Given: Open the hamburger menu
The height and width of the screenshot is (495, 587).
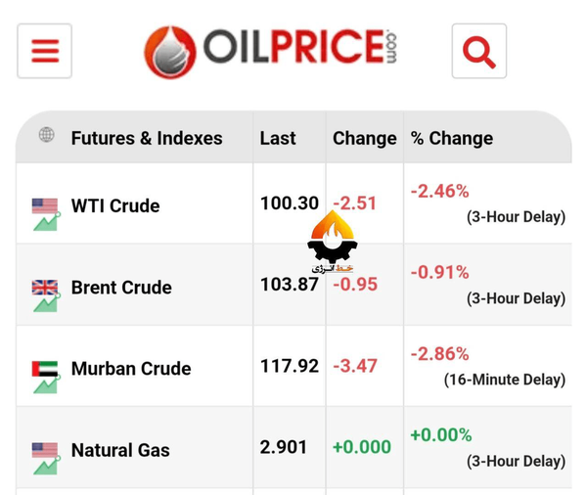Looking at the screenshot, I should click(45, 51).
